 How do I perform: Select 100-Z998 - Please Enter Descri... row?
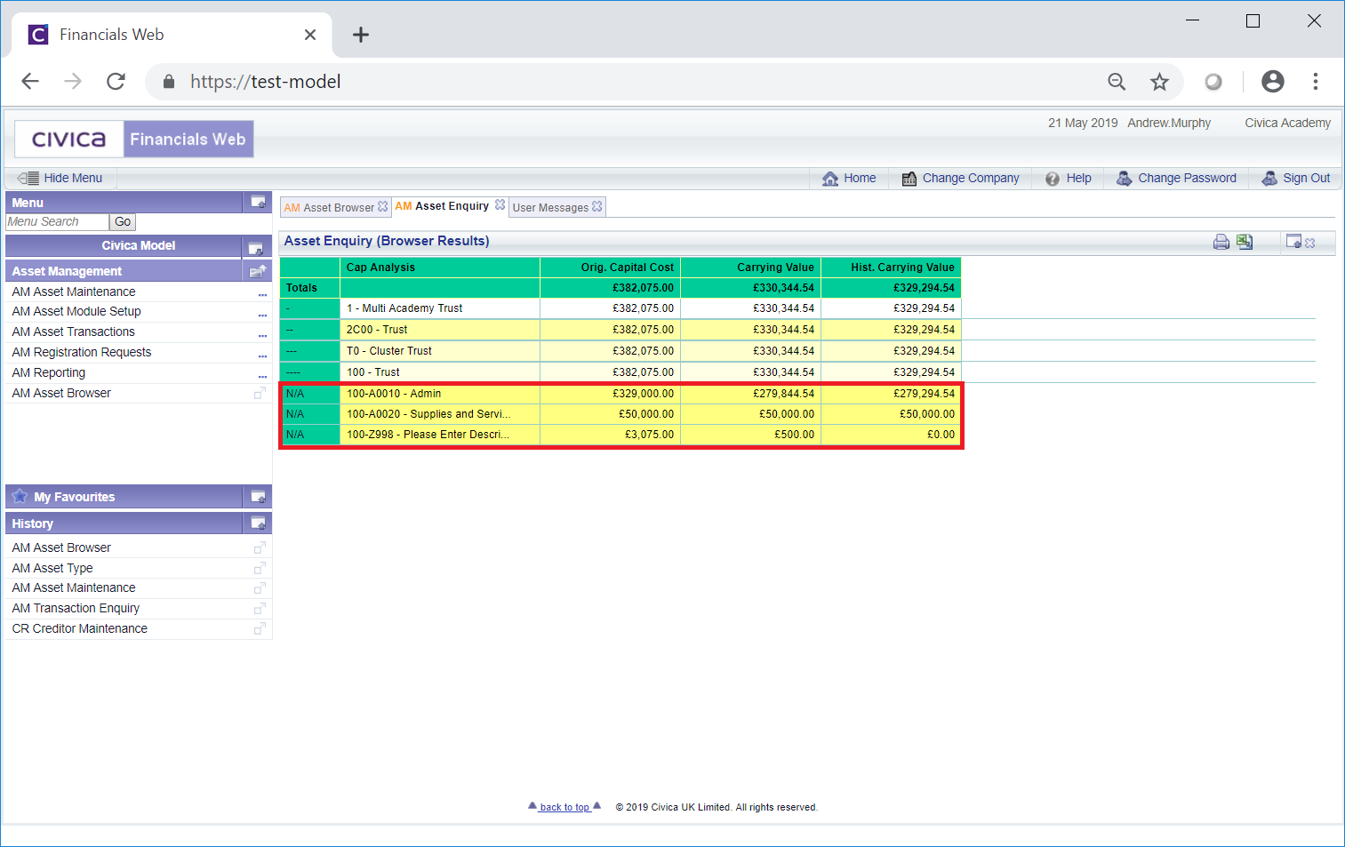point(620,435)
